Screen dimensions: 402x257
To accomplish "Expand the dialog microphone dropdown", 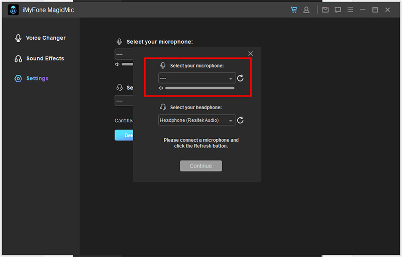I will pyautogui.click(x=197, y=78).
